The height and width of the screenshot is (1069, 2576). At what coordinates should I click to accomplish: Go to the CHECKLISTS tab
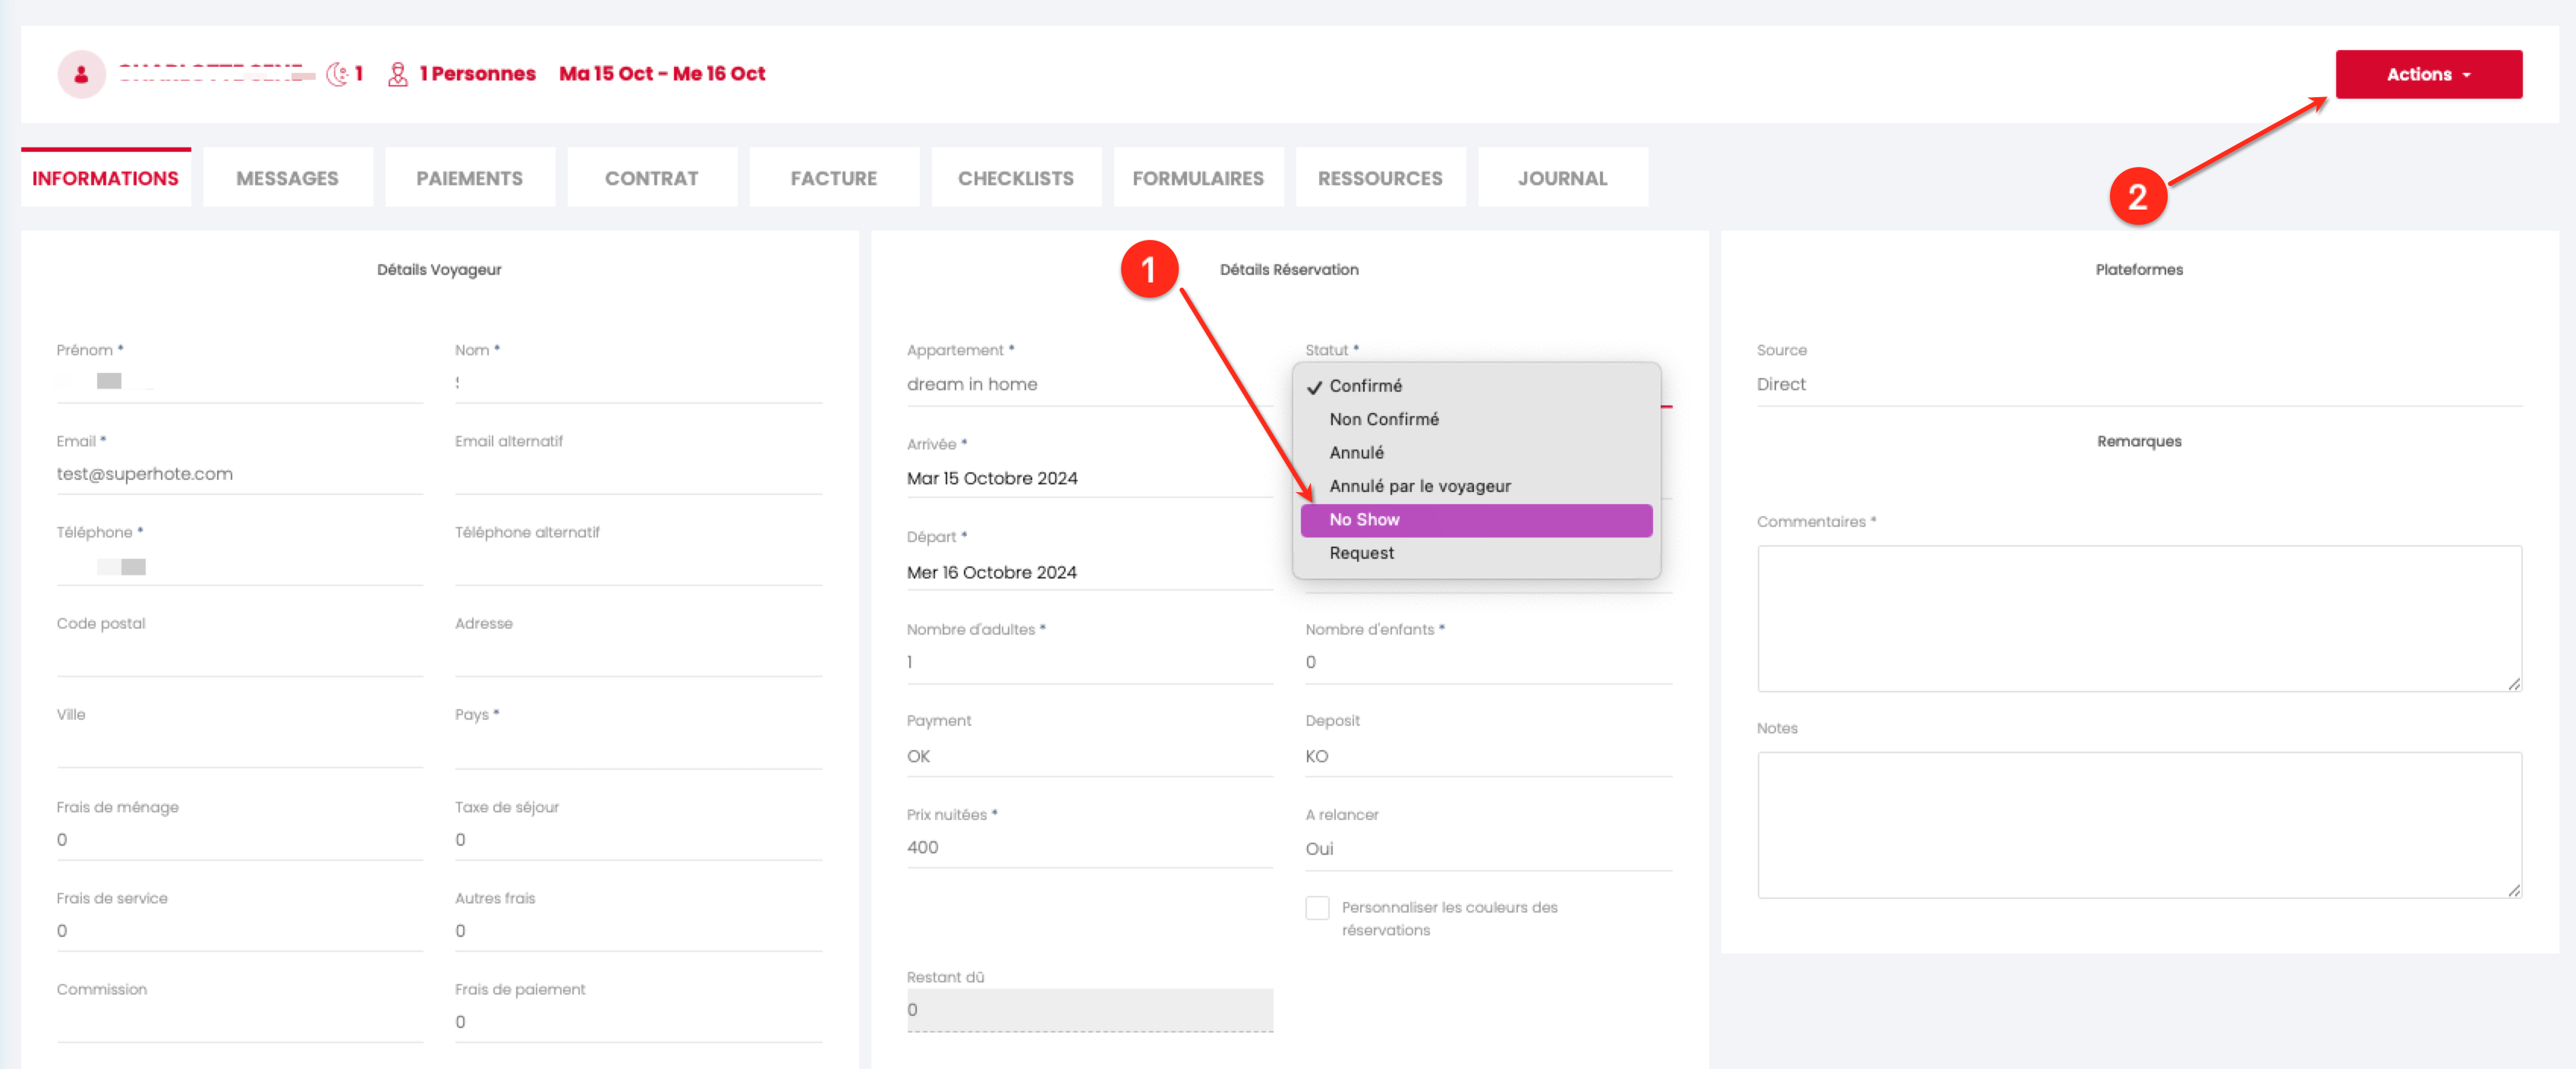coord(1015,178)
